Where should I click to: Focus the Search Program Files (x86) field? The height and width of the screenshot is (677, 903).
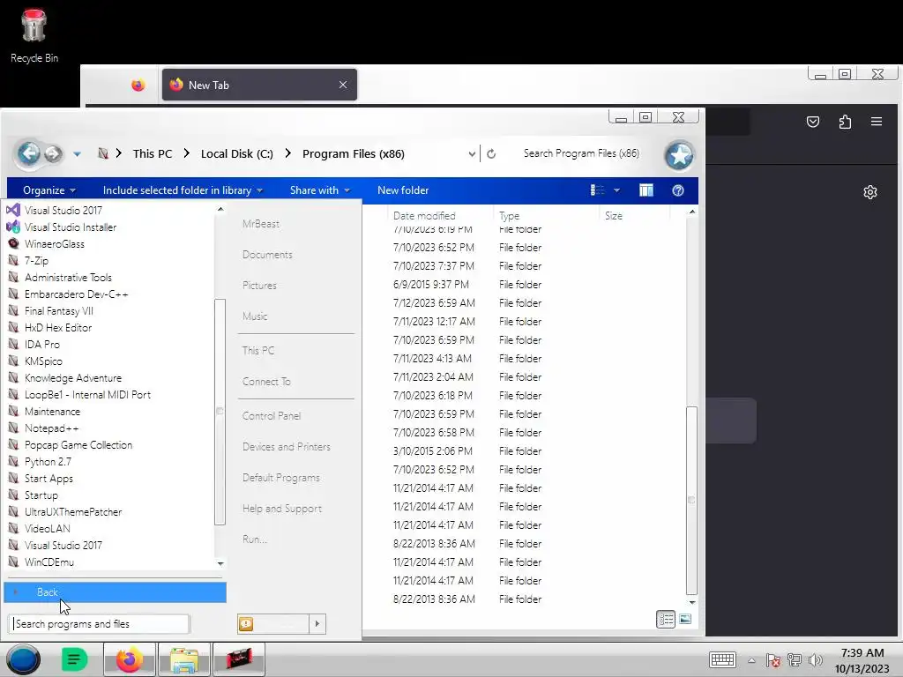(x=582, y=153)
